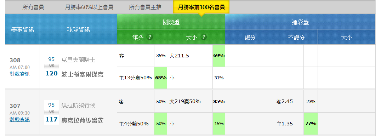Select the 所有會員主推 tab
The image size is (381, 136).
[145, 7]
